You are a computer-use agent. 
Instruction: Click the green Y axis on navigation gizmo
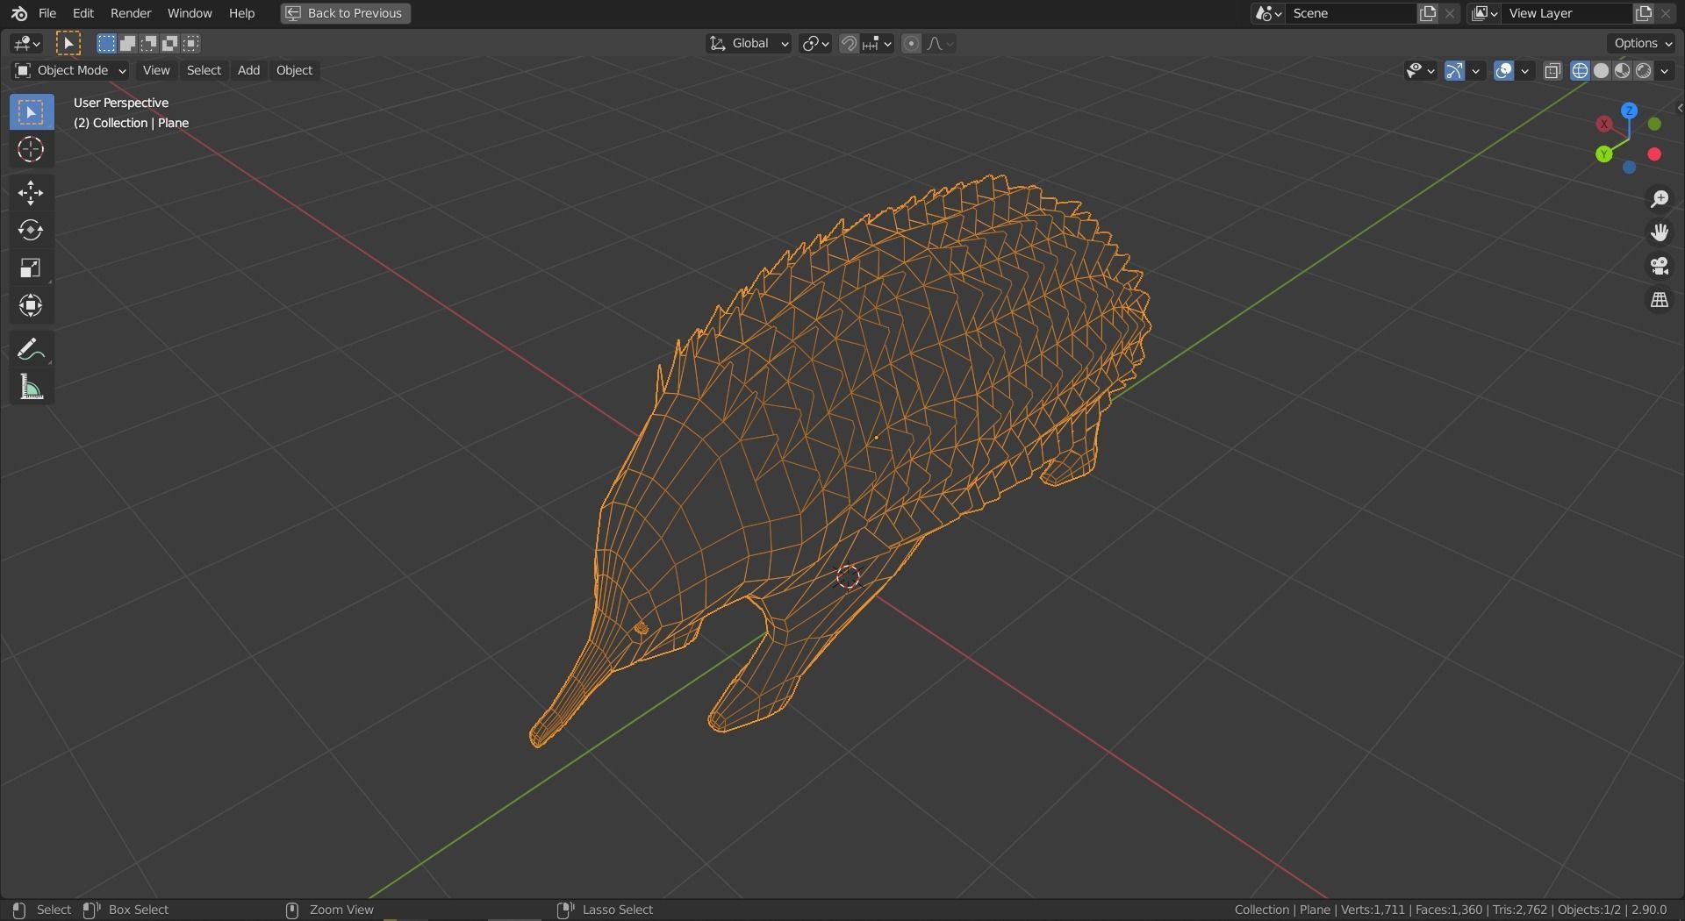tap(1604, 154)
